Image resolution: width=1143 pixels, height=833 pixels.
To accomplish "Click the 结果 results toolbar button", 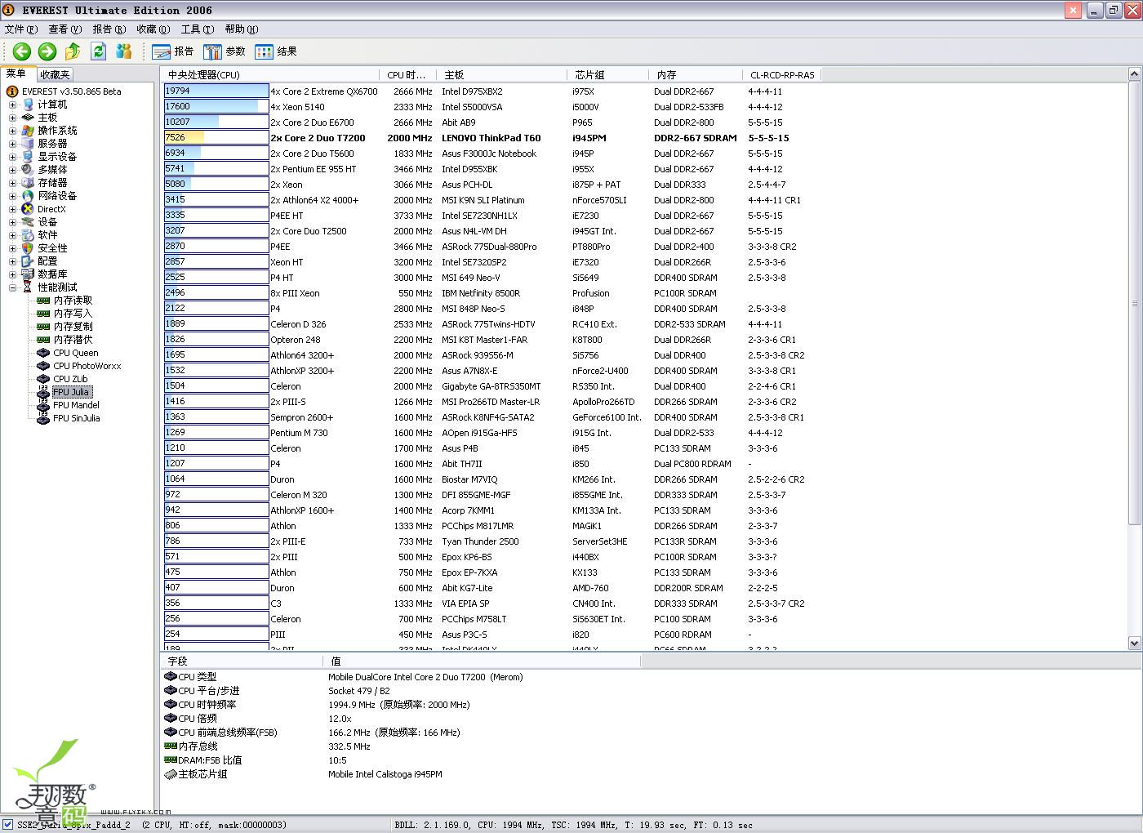I will click(x=276, y=51).
